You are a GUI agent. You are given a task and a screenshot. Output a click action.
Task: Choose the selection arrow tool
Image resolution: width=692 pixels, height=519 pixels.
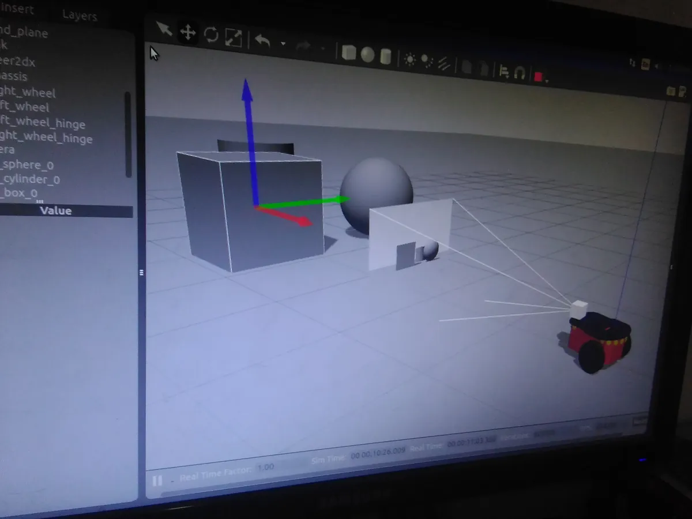[164, 28]
